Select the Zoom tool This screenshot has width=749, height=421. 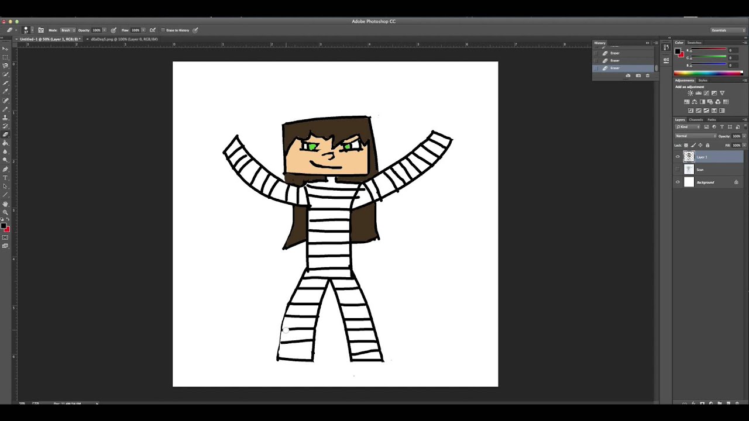(5, 212)
